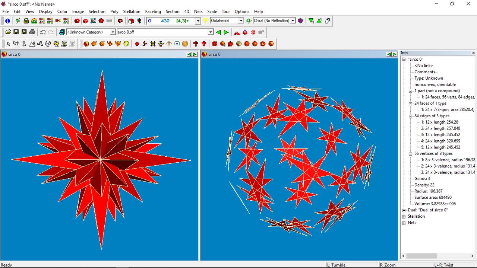The height and width of the screenshot is (268, 477).
Task: Open the Poly menu
Action: point(114,12)
